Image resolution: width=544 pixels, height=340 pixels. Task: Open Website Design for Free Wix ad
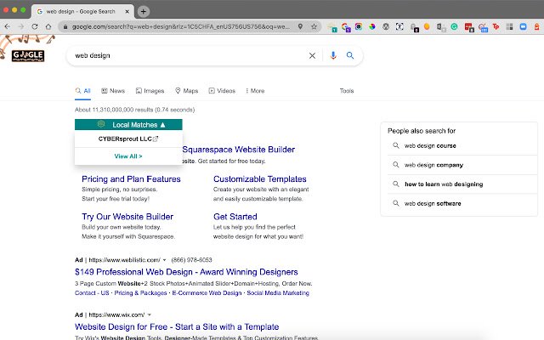point(177,326)
